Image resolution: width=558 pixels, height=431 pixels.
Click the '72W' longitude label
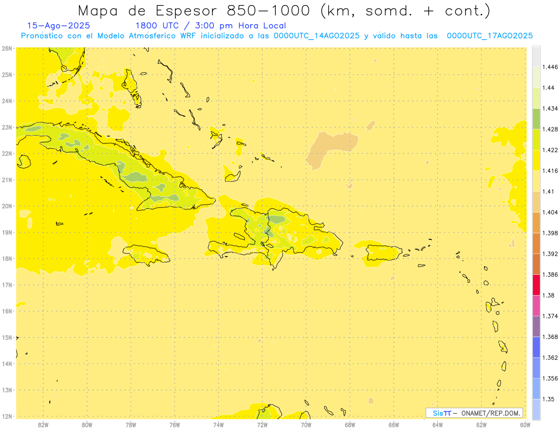tap(262, 424)
